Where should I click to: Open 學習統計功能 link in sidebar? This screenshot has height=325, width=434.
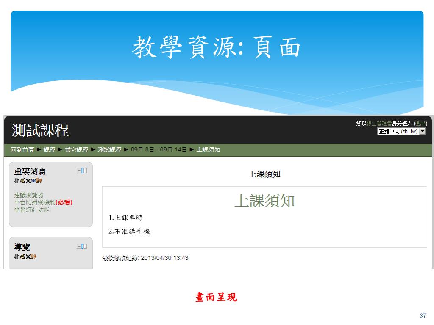click(x=31, y=209)
